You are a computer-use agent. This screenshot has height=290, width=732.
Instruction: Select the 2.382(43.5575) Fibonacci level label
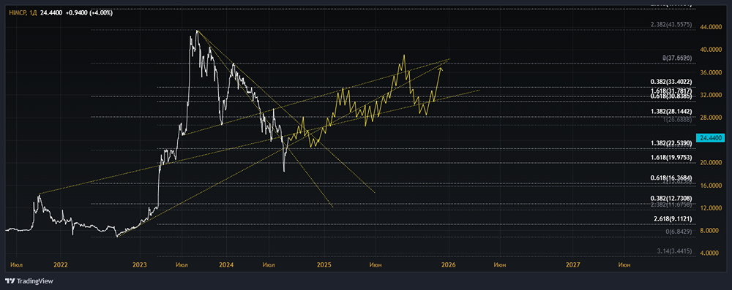pos(672,24)
